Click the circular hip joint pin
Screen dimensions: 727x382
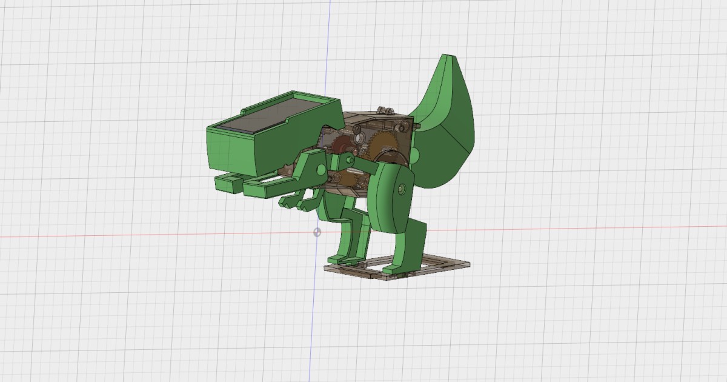(402, 189)
